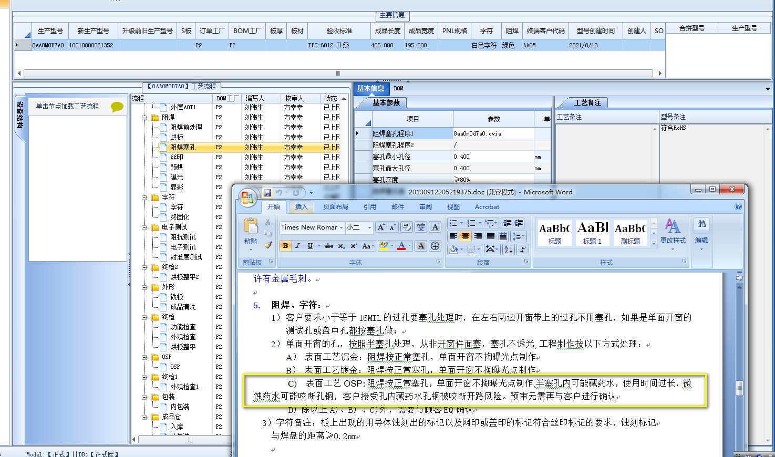Toggle justify alignment

coord(490,236)
